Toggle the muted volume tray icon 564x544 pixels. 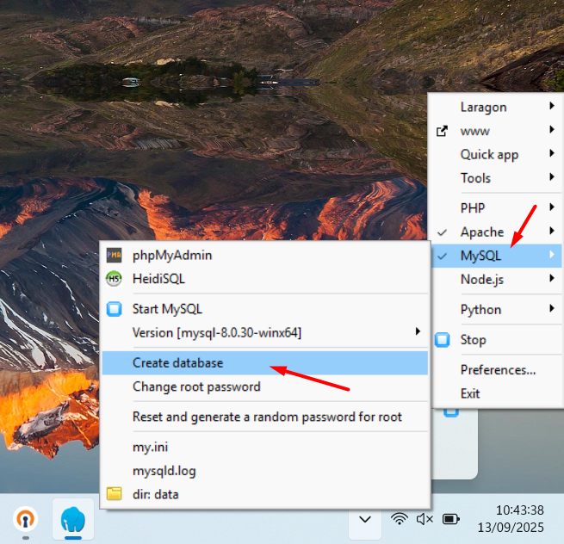tap(425, 519)
